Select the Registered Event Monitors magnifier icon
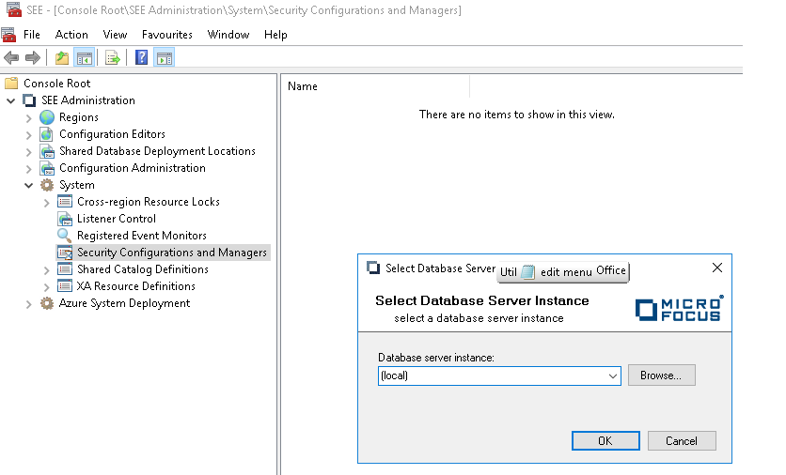786x475 pixels. 65,236
